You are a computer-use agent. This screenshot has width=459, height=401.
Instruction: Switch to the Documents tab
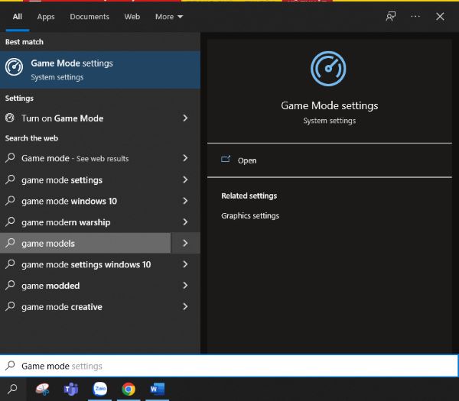point(90,17)
